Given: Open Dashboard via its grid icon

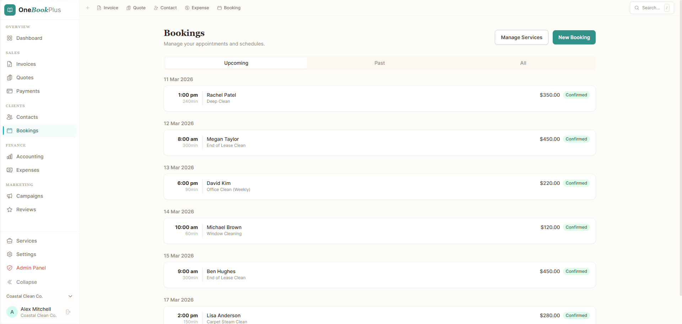Looking at the screenshot, I should [10, 38].
